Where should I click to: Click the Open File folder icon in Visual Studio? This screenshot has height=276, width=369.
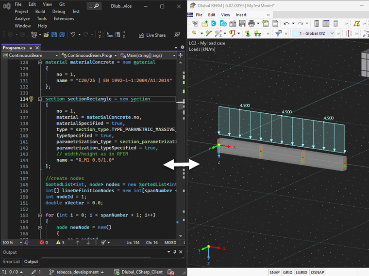46,35
